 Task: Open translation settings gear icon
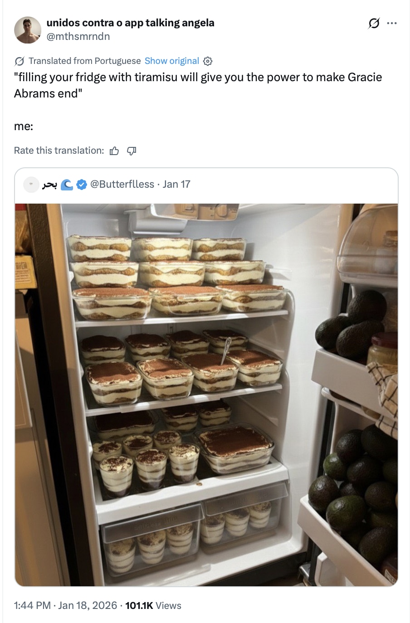208,61
